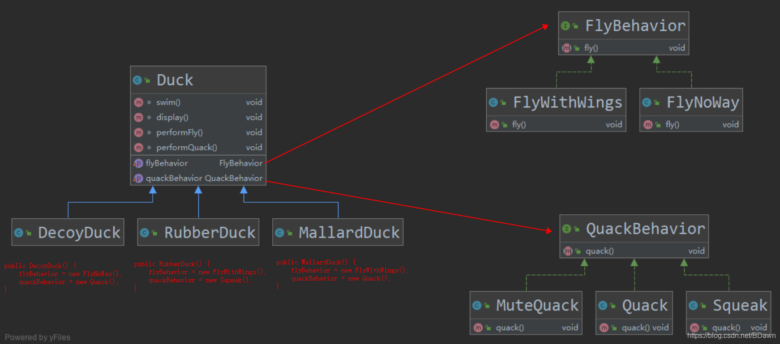Click the fly() method icon in FlyBehavior
This screenshot has width=780, height=344.
[567, 48]
